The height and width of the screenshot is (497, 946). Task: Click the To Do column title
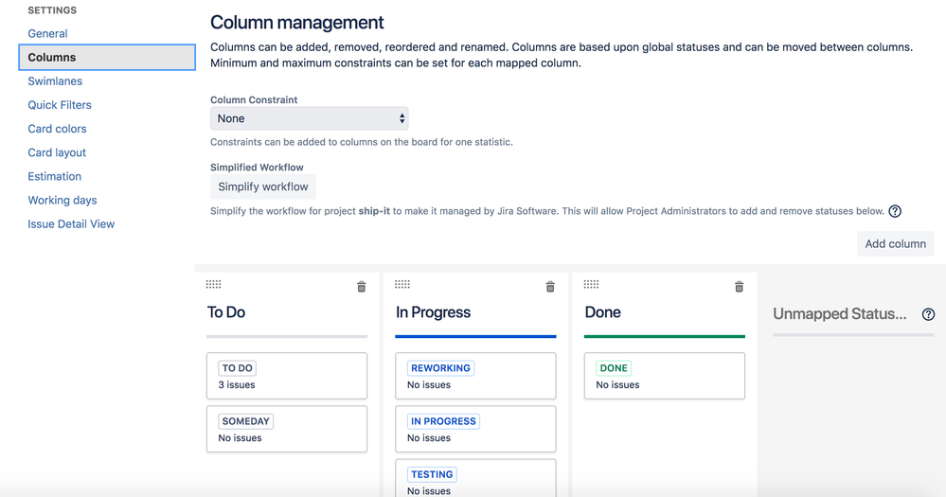tap(227, 312)
